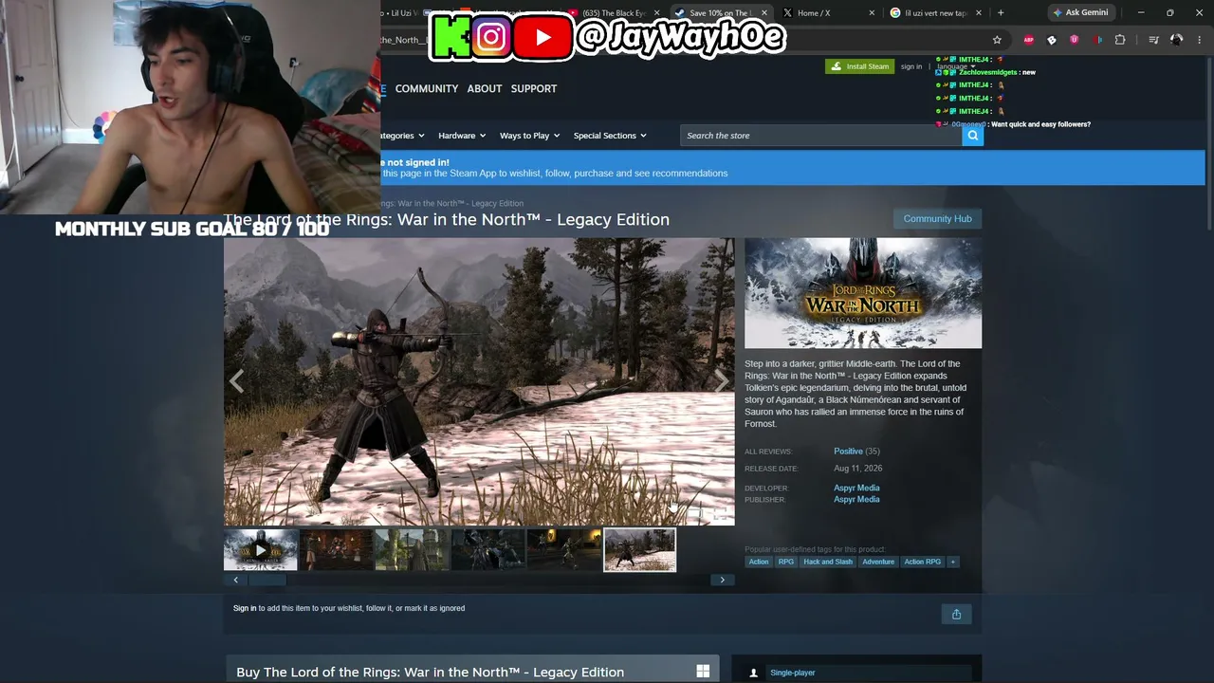
Task: Open the language dropdown
Action: click(956, 66)
